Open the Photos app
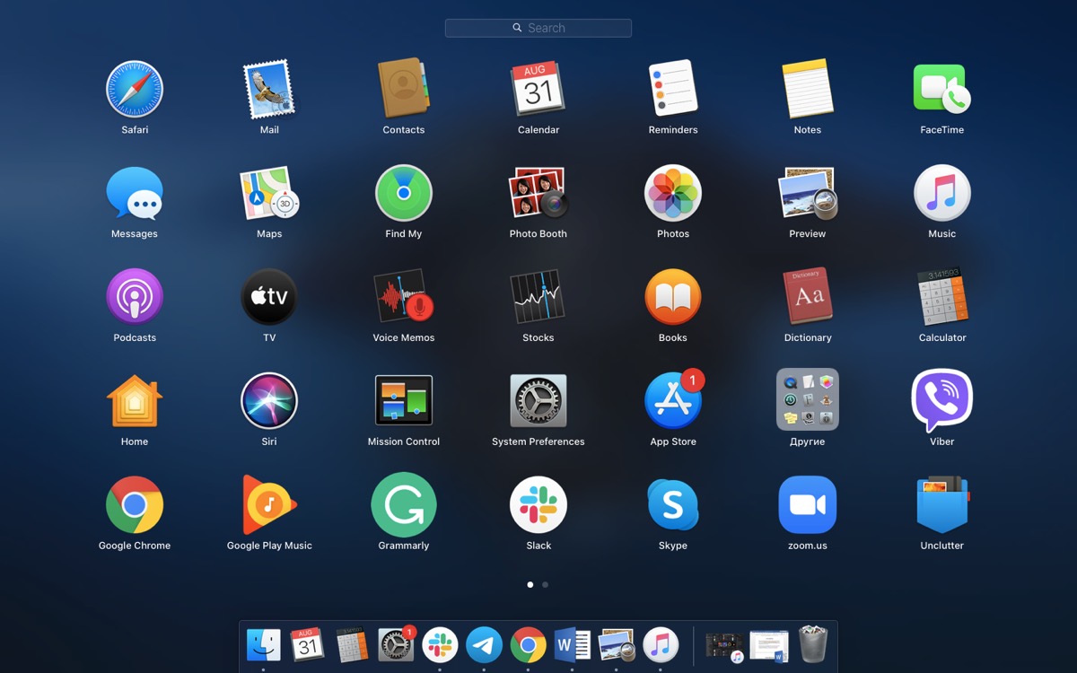Image resolution: width=1077 pixels, height=673 pixels. click(673, 193)
